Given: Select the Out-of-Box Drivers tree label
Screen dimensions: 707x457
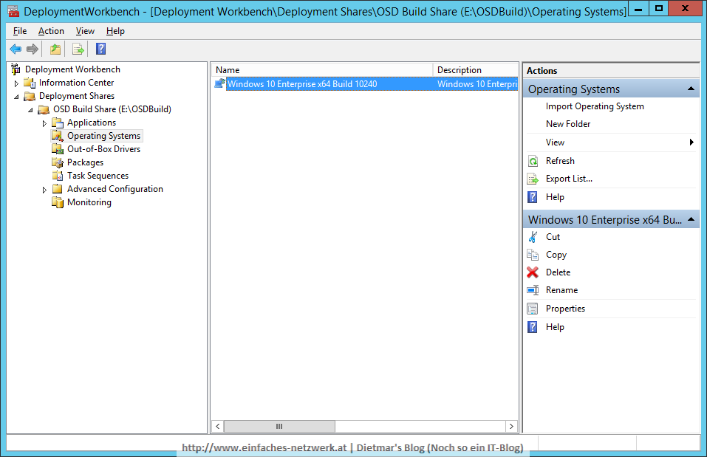Looking at the screenshot, I should (103, 149).
